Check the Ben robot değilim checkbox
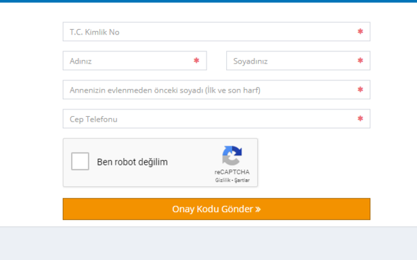 80,161
